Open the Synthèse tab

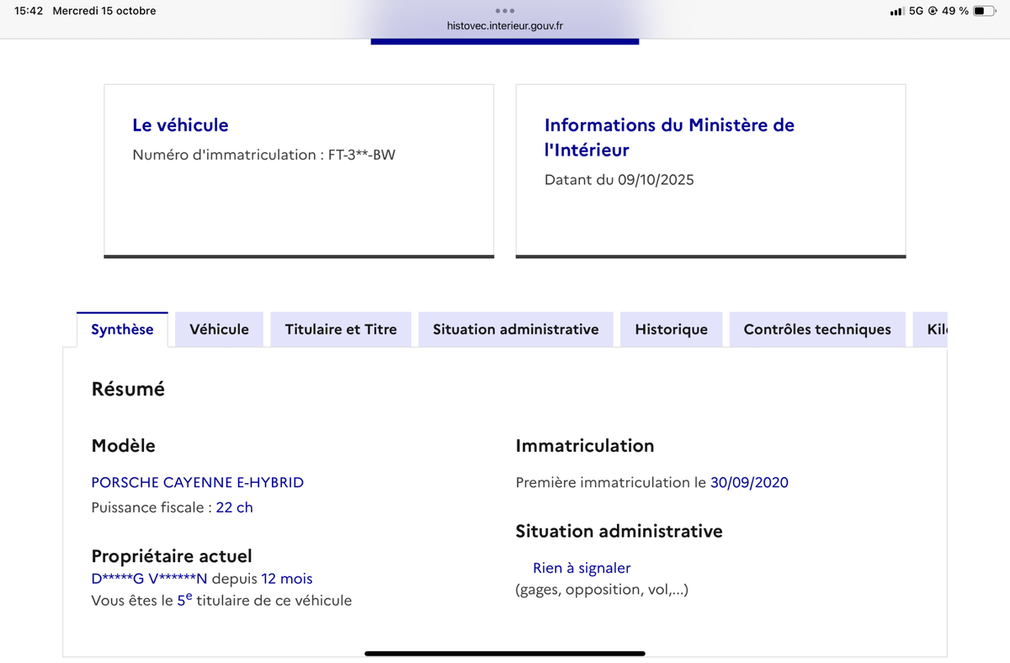122,329
